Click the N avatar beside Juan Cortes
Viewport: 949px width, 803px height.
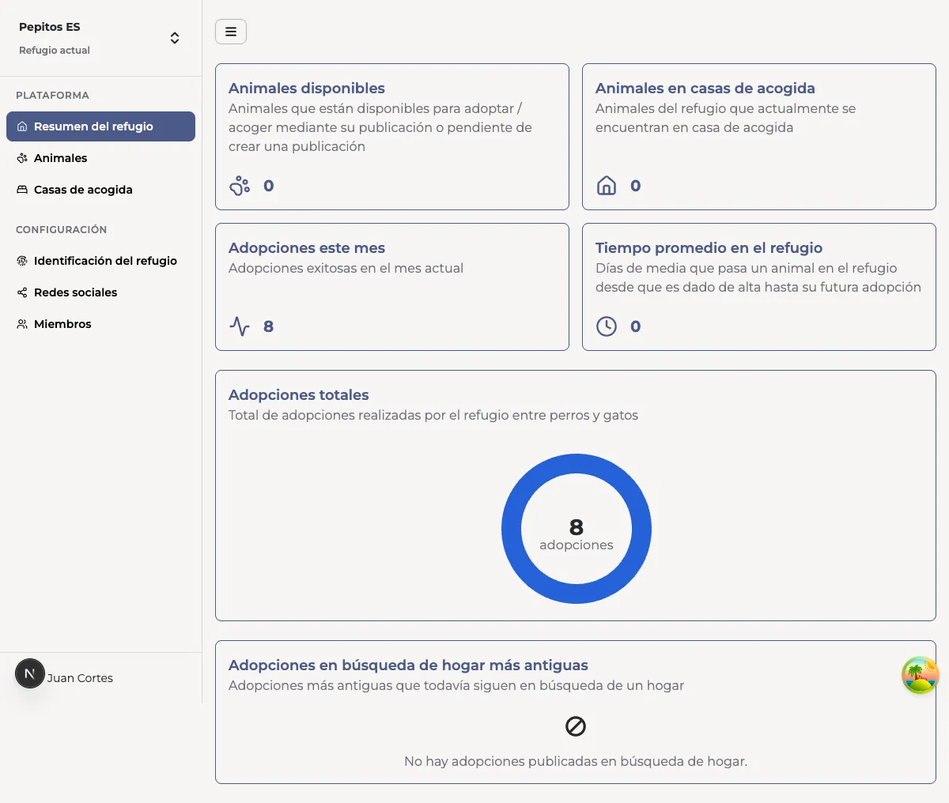point(30,673)
